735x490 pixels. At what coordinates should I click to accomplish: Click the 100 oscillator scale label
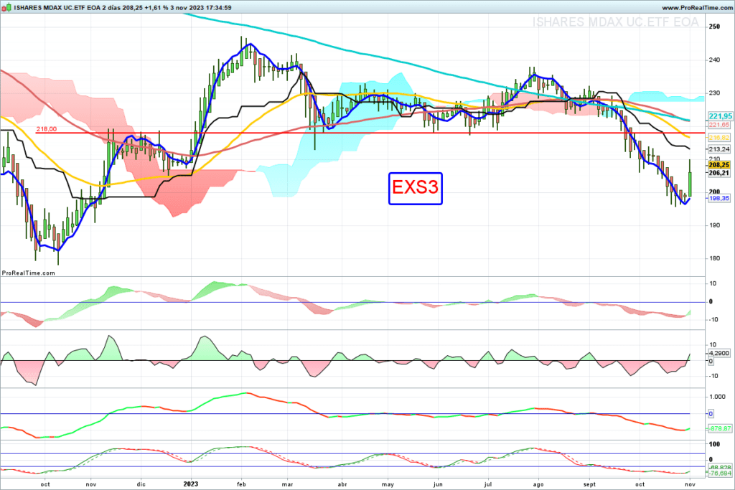[714, 443]
